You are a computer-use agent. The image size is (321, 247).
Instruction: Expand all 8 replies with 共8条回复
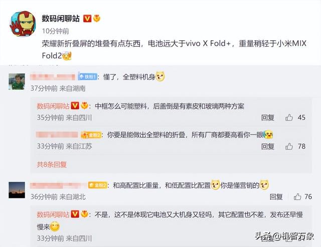pyautogui.click(x=52, y=165)
